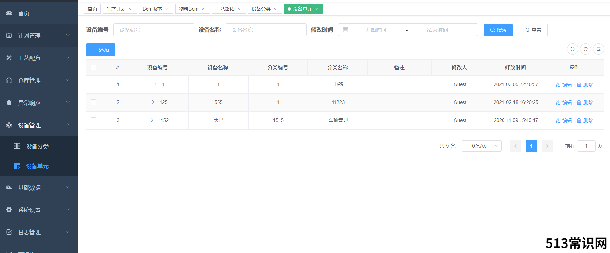610x253 pixels.
Task: Click the 仓库管理 warehouse icon
Action: 9,80
